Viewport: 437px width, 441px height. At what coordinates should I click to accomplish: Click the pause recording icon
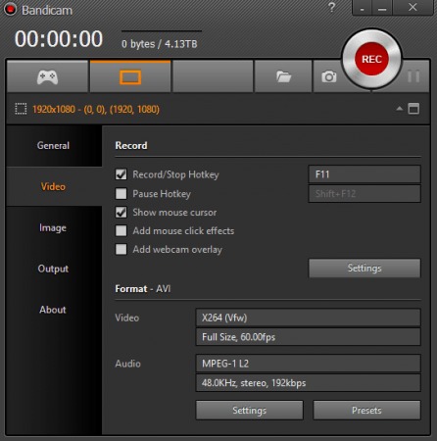click(413, 76)
